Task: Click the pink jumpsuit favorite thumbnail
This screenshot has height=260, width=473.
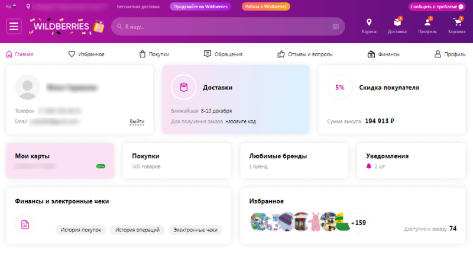Action: [x=315, y=222]
